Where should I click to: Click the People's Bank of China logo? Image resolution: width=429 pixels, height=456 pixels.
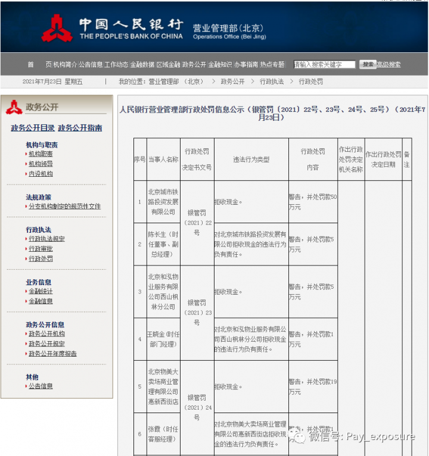click(x=57, y=29)
